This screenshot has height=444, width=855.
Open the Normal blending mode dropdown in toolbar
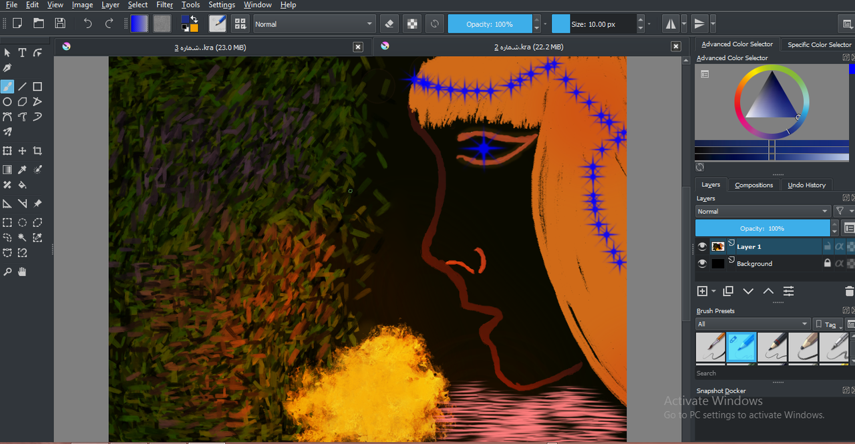point(314,24)
